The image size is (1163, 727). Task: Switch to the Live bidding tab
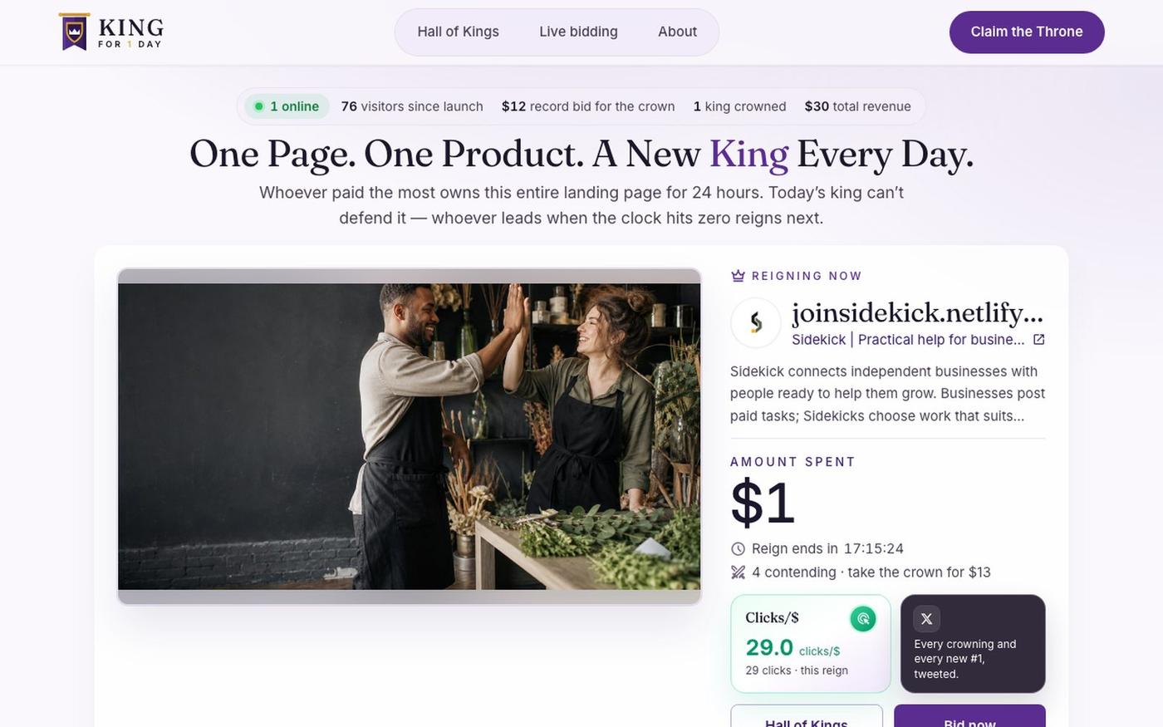[x=578, y=32]
